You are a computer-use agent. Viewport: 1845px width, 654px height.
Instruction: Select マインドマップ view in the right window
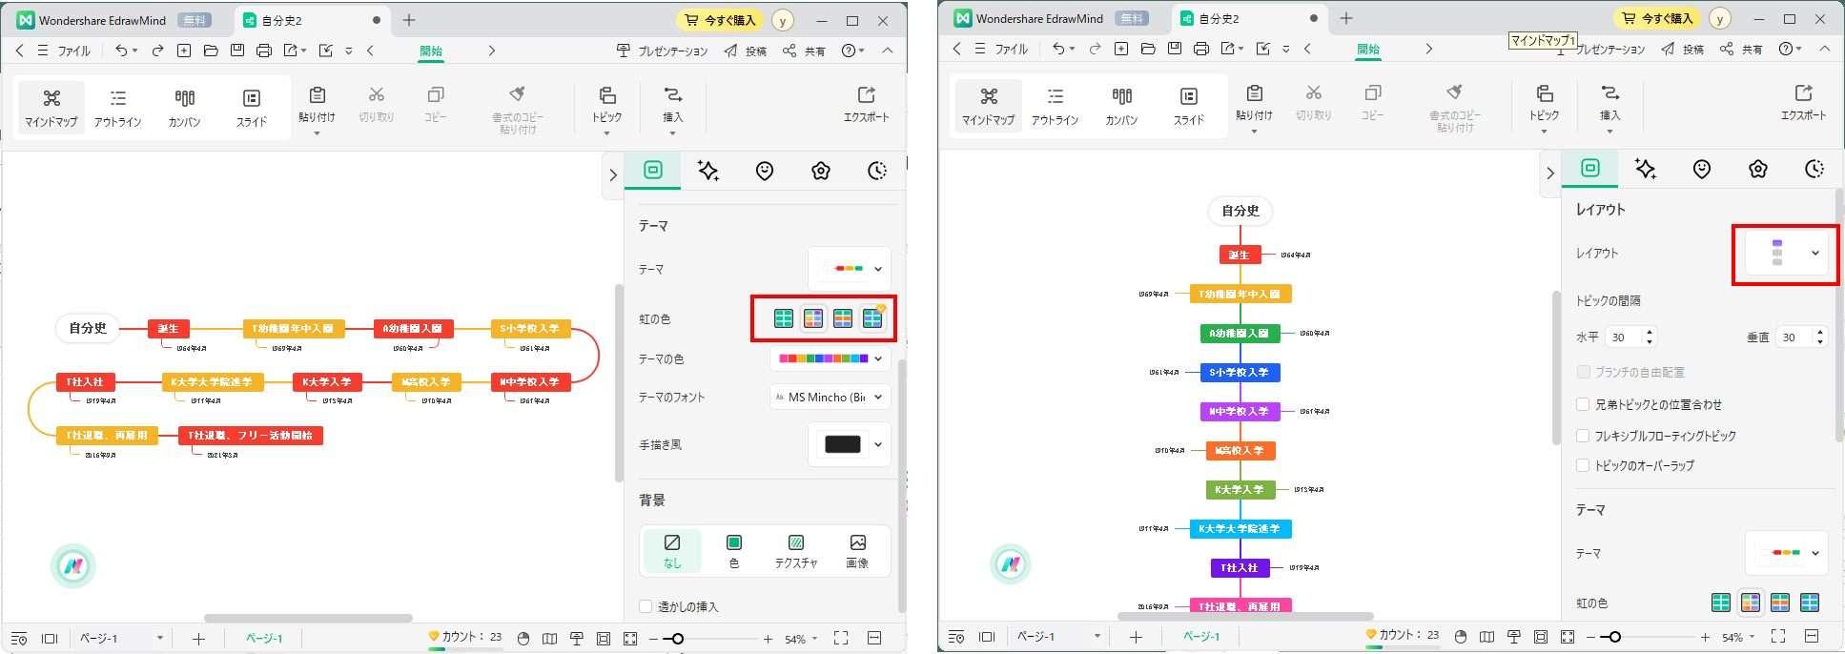(988, 106)
